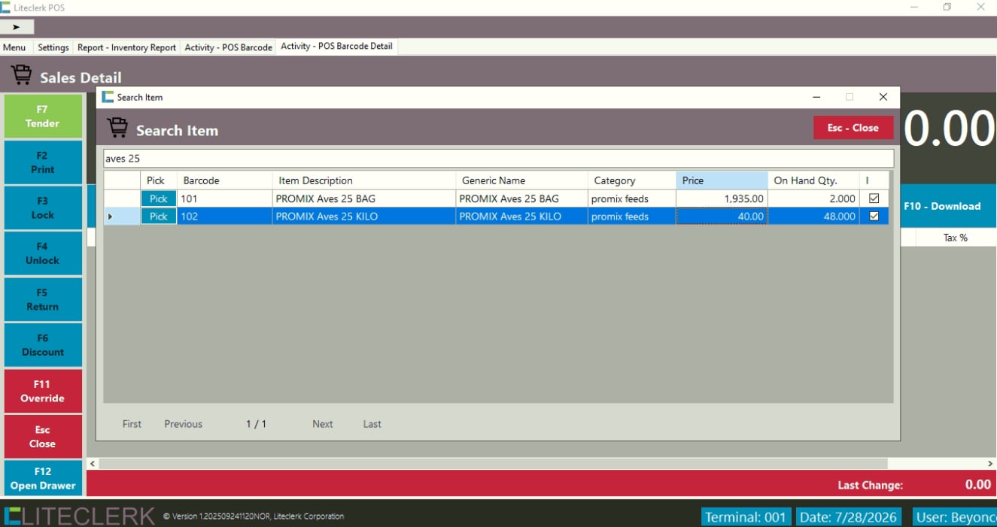Click the 'promix feeds' category cell for barcode 101
Viewport: 997px width, 527px height.
point(632,198)
